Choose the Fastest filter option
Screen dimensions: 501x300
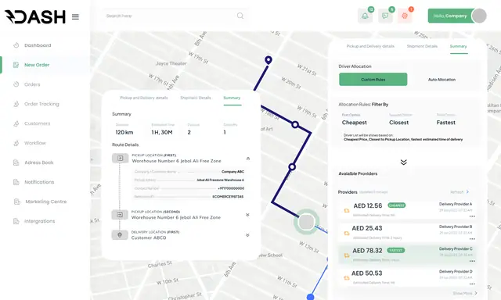(445, 123)
